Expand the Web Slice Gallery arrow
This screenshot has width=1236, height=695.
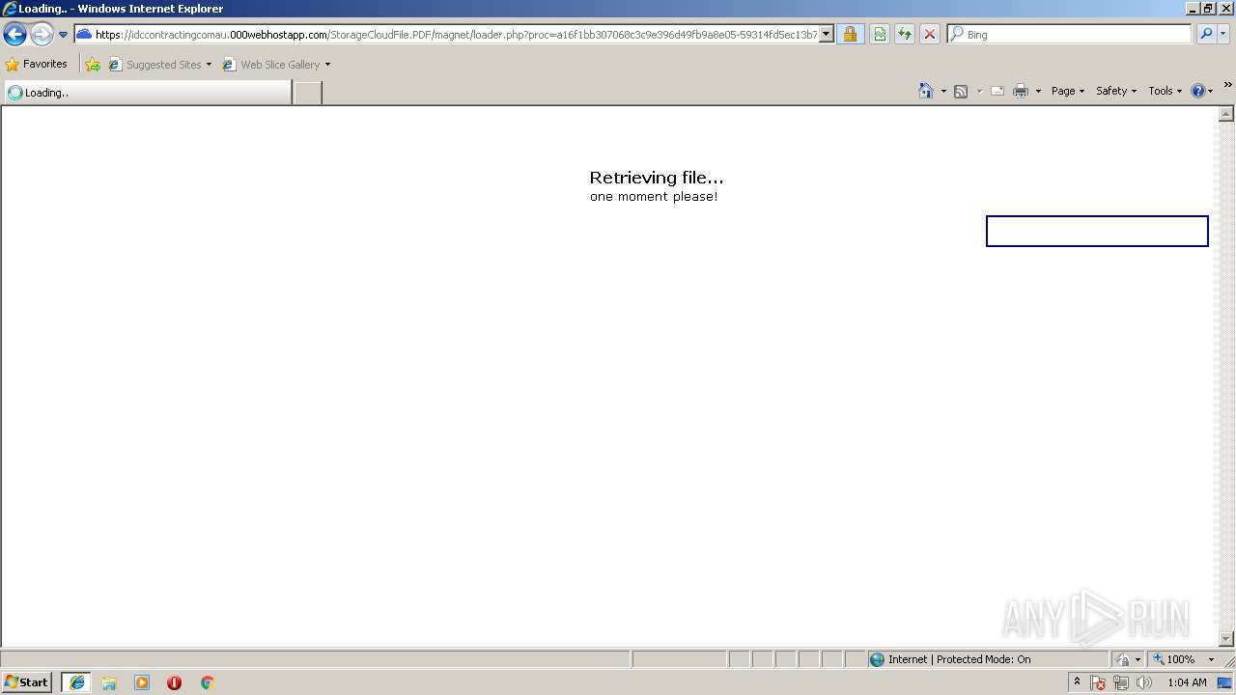coord(327,65)
